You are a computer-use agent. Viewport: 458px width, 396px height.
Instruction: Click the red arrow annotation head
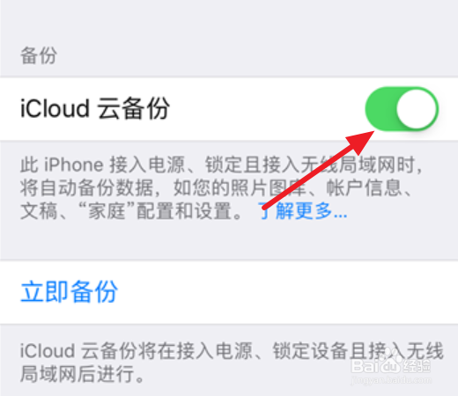[x=359, y=143]
